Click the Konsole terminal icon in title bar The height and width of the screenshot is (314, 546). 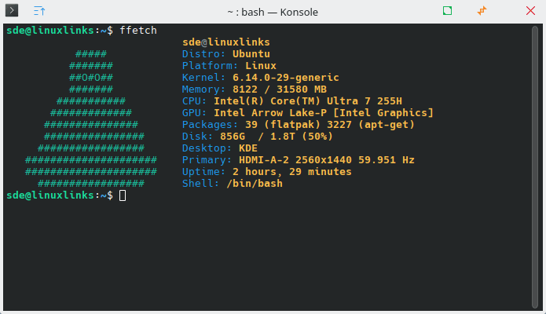coord(12,10)
